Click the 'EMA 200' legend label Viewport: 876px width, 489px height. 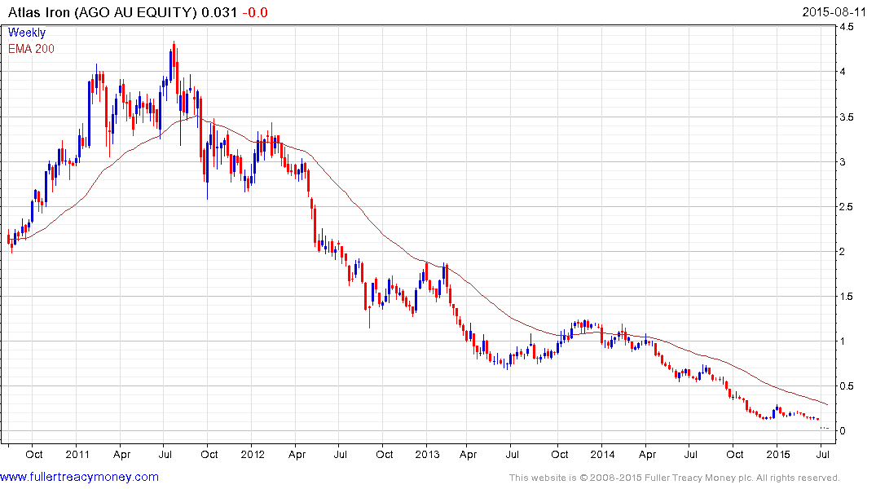31,49
